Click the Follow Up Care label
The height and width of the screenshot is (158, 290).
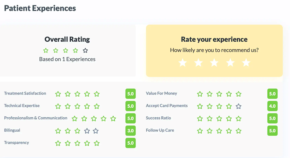[160, 130]
